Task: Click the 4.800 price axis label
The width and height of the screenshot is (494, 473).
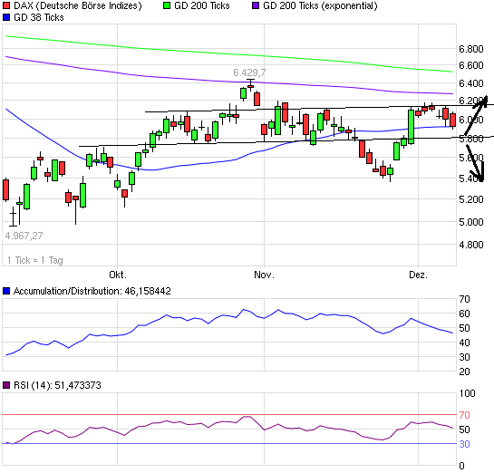Action: click(471, 245)
